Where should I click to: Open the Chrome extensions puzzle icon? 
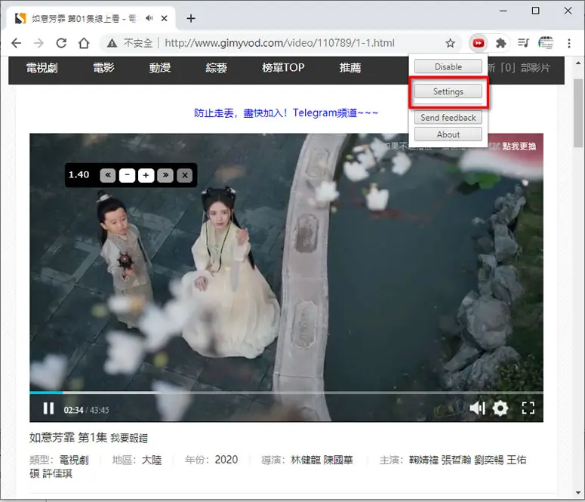[x=500, y=43]
